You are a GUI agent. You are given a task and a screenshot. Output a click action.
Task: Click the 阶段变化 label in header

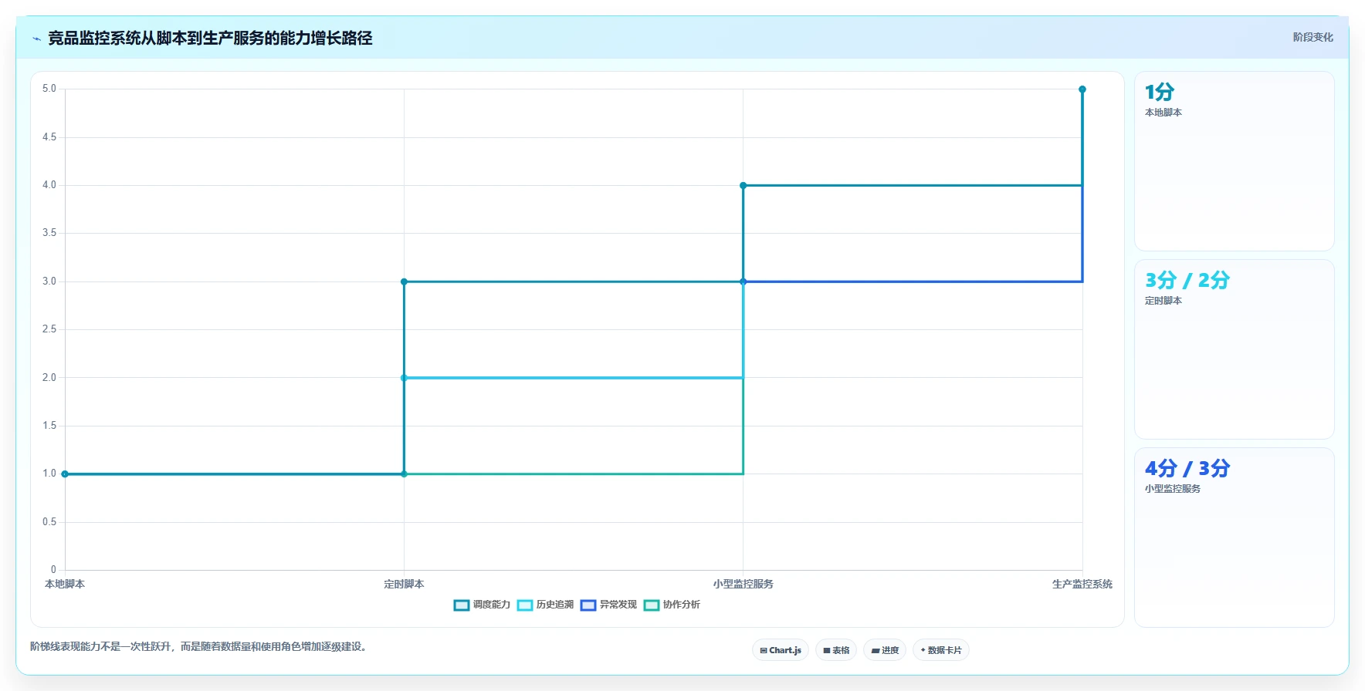click(1313, 37)
